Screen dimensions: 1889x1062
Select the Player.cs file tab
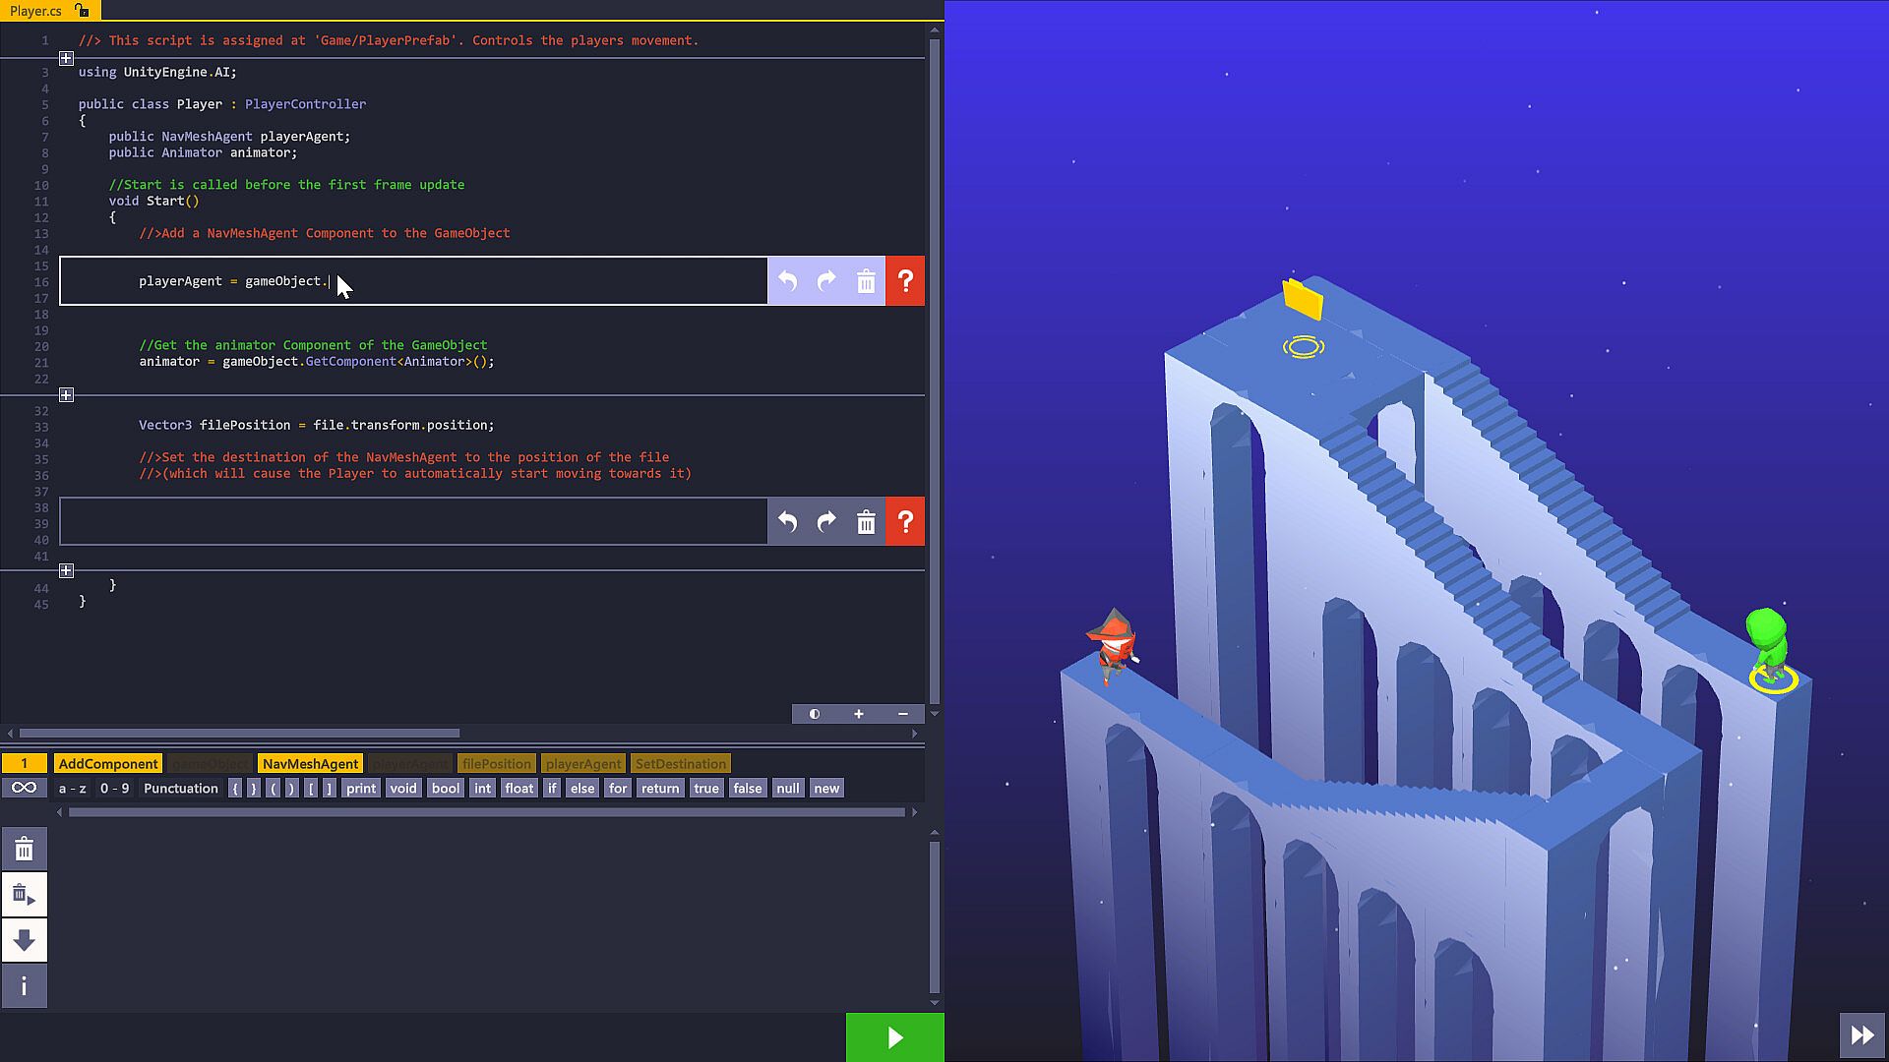point(36,11)
